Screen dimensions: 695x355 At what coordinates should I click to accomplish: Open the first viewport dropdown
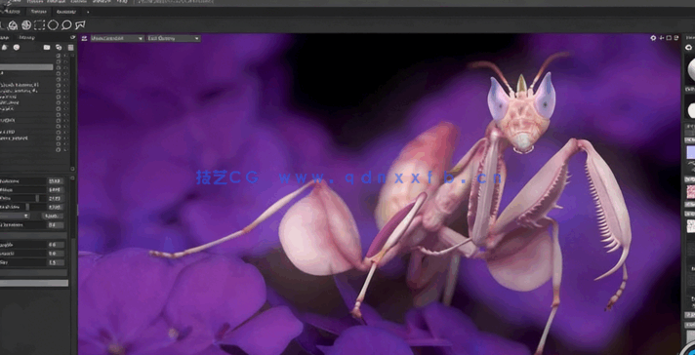click(117, 38)
